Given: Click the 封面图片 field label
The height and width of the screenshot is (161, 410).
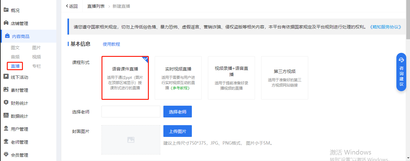Looking at the screenshot, I should pos(81,131).
